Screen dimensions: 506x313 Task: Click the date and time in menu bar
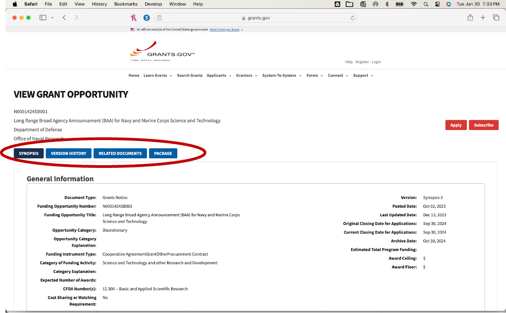click(478, 4)
